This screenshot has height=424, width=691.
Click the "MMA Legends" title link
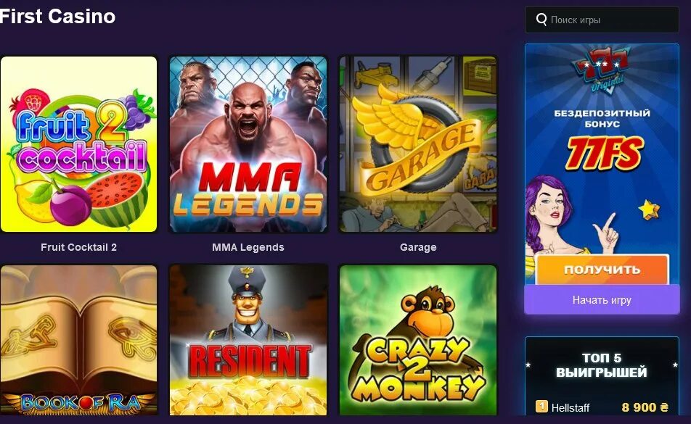tap(248, 247)
